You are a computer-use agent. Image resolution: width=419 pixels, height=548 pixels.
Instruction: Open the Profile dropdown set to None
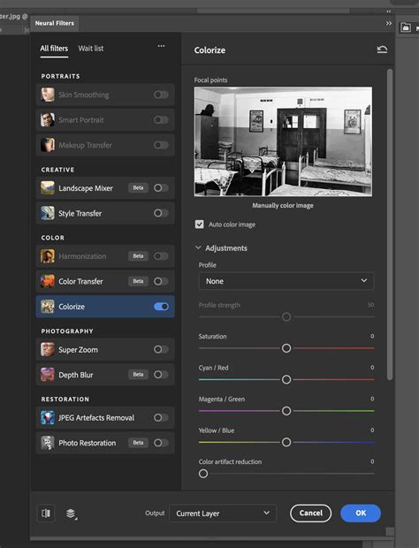pyautogui.click(x=286, y=281)
